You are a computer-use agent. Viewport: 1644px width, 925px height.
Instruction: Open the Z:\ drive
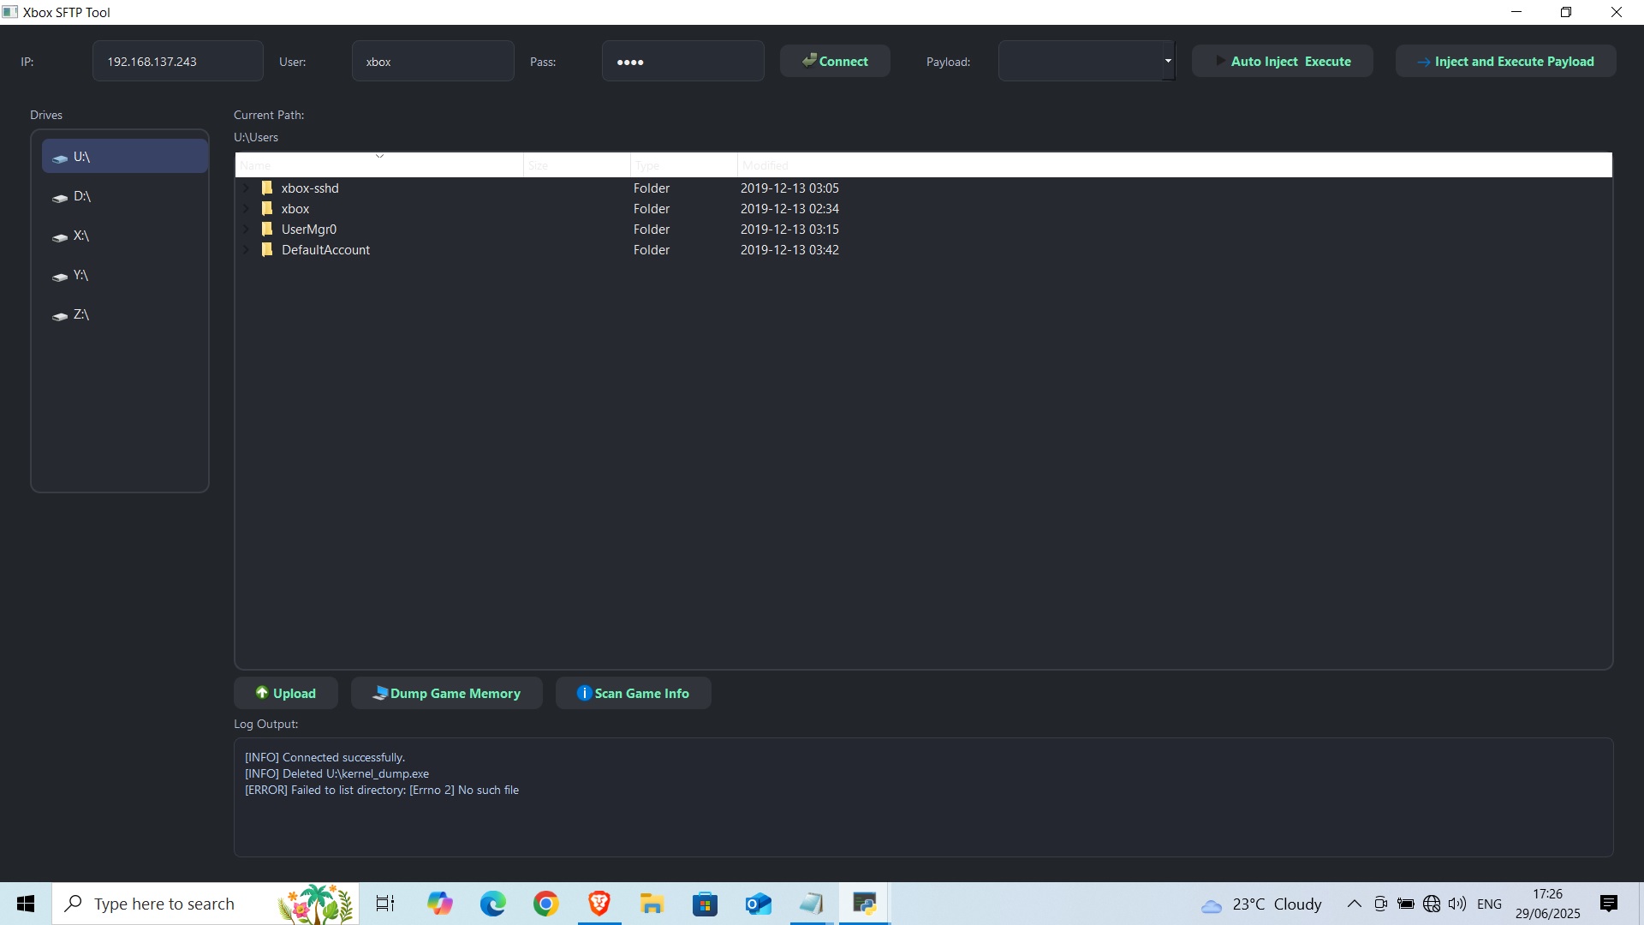coord(80,315)
